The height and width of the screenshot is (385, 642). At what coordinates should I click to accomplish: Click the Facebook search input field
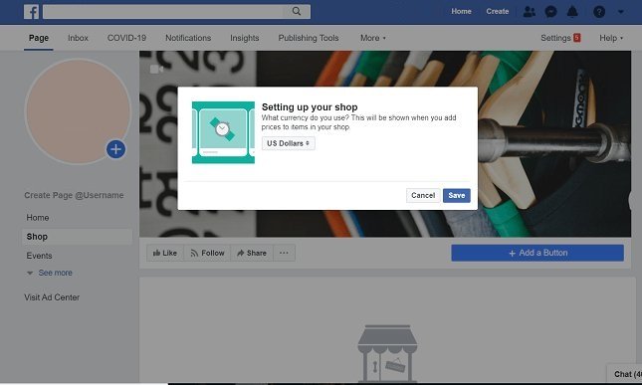(164, 12)
